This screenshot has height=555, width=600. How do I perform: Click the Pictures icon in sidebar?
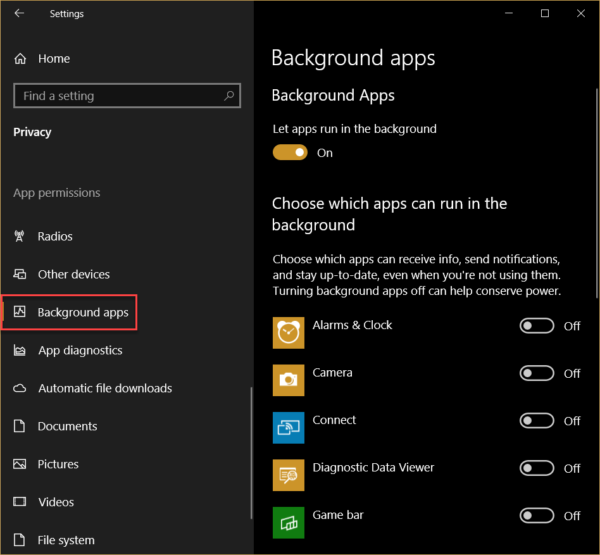20,464
